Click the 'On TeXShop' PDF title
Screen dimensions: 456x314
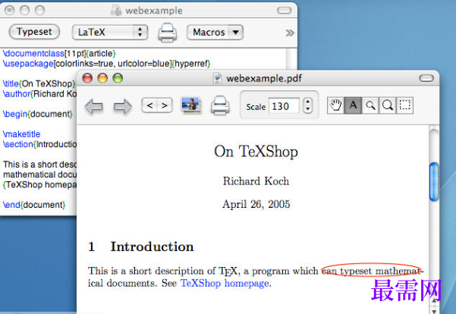(256, 152)
